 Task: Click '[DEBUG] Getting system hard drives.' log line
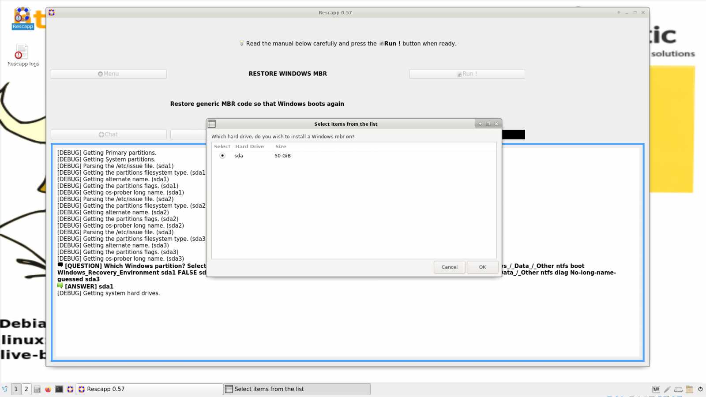[109, 293]
